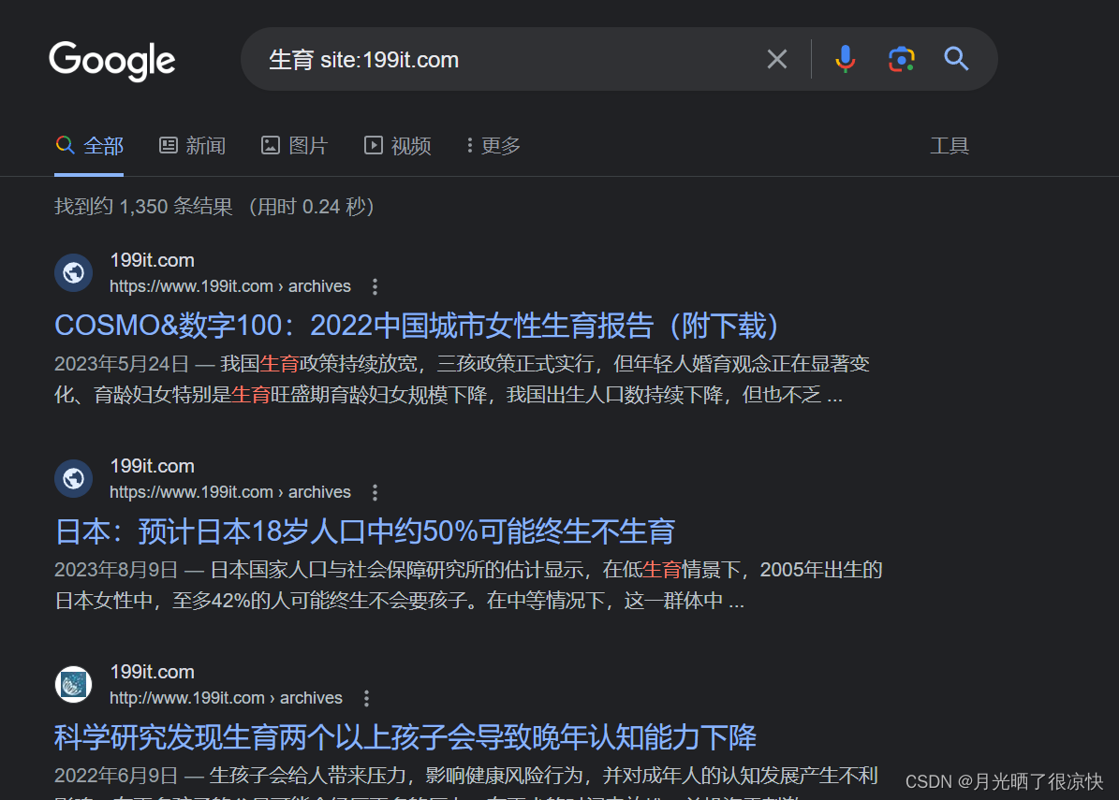This screenshot has width=1119, height=800.
Task: Click snippet dated 2023年5月24日
Action: (463, 379)
